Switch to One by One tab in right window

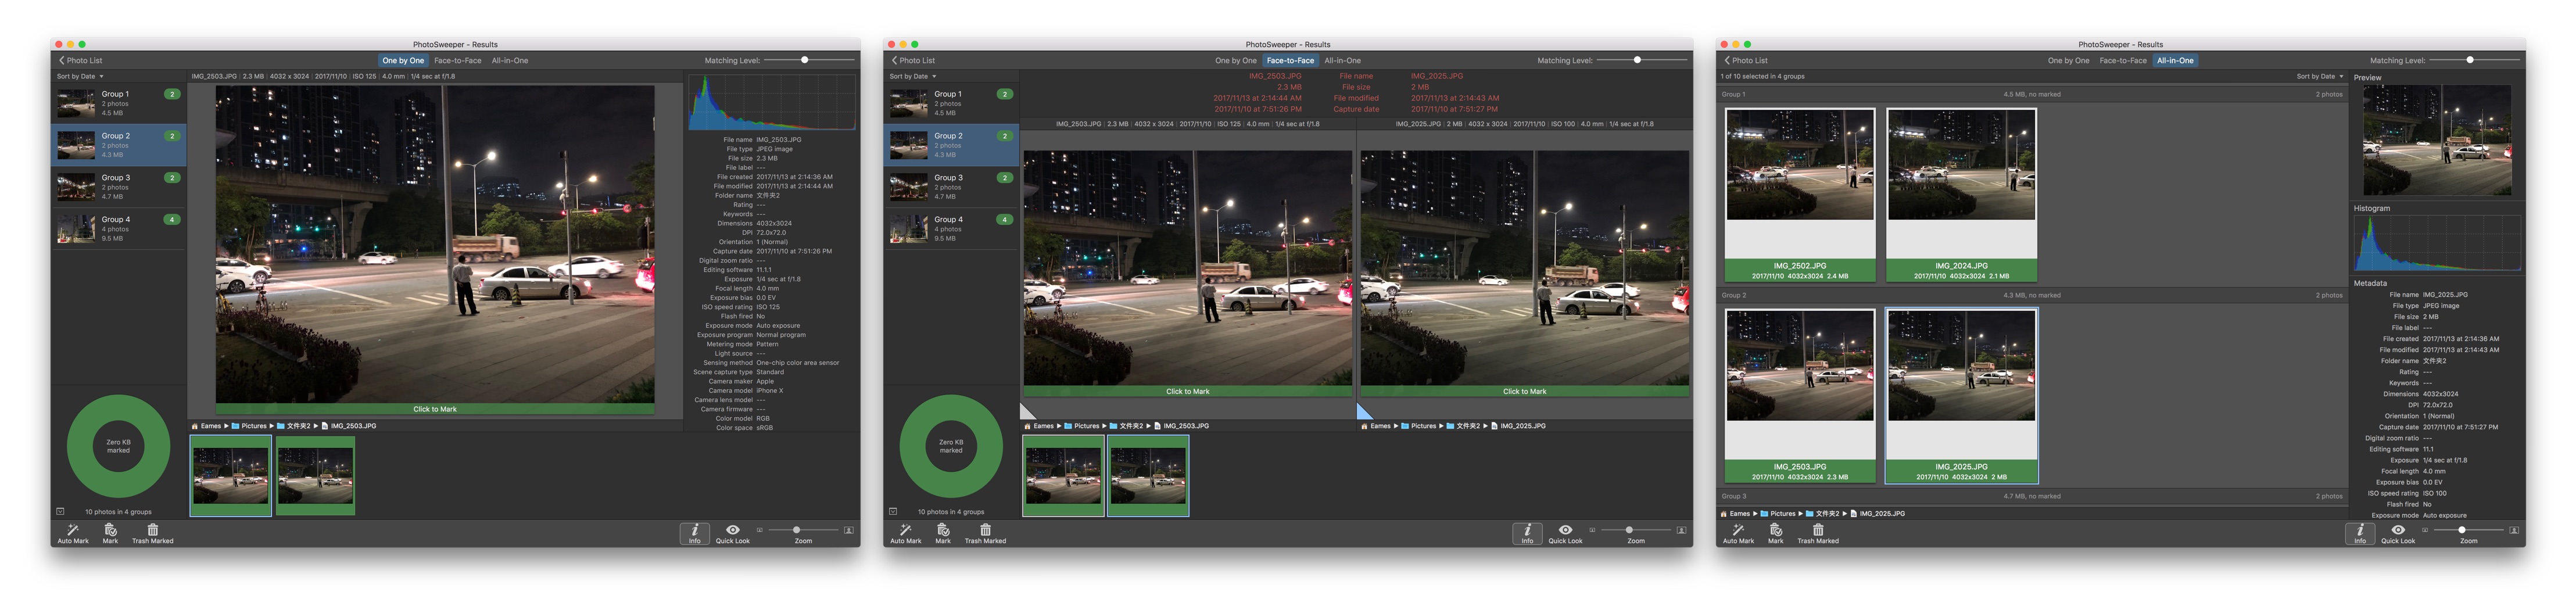click(2068, 61)
